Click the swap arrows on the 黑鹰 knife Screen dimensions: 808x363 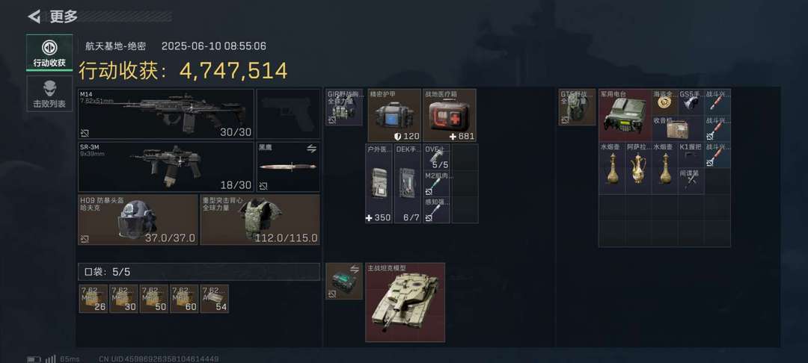click(x=311, y=149)
